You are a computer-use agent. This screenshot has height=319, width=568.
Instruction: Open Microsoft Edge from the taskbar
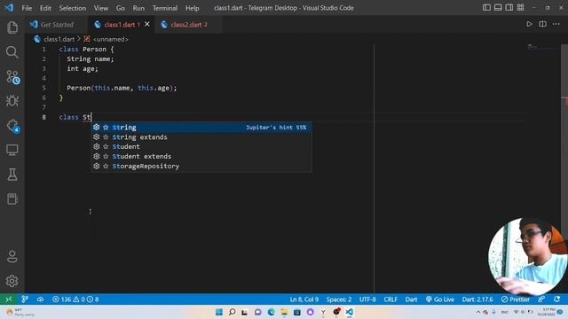271,312
